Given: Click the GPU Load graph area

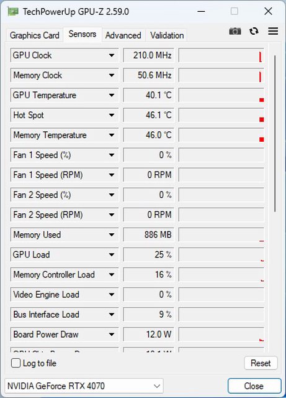Looking at the screenshot, I should pos(221,254).
